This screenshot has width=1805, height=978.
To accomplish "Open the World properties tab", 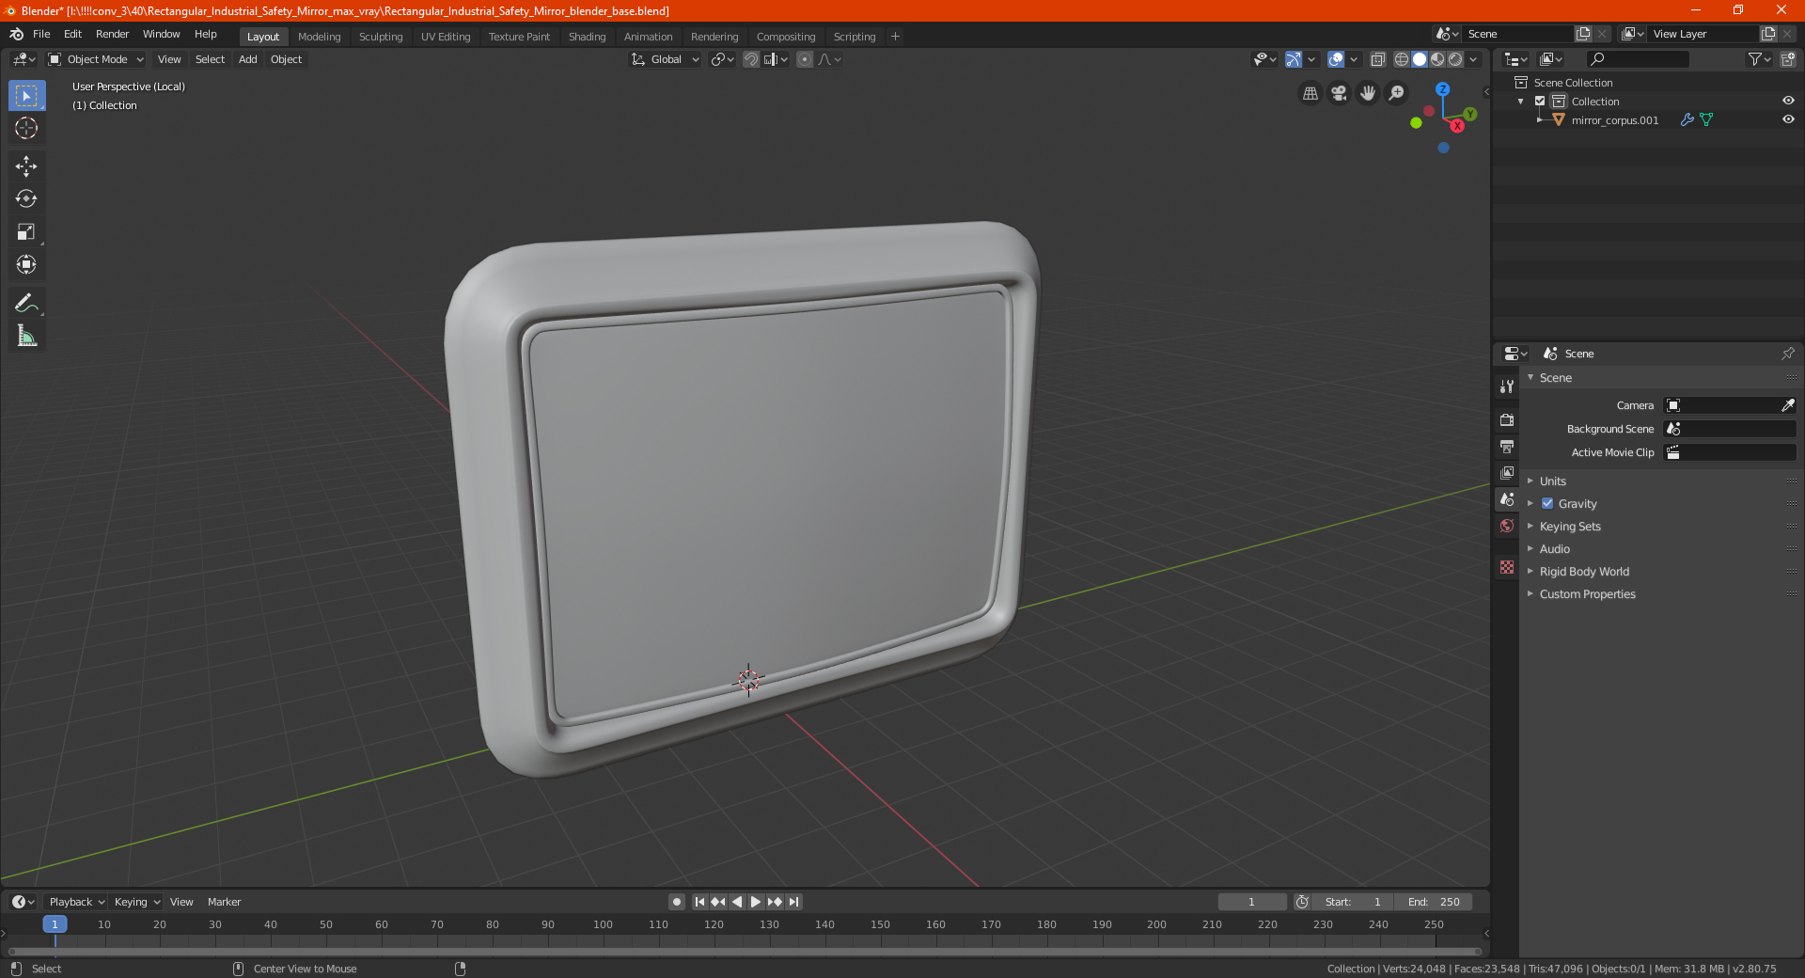I will coord(1507,526).
